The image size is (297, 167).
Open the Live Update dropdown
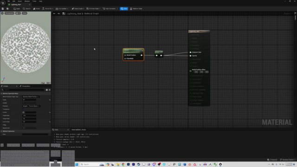[x=62, y=9]
